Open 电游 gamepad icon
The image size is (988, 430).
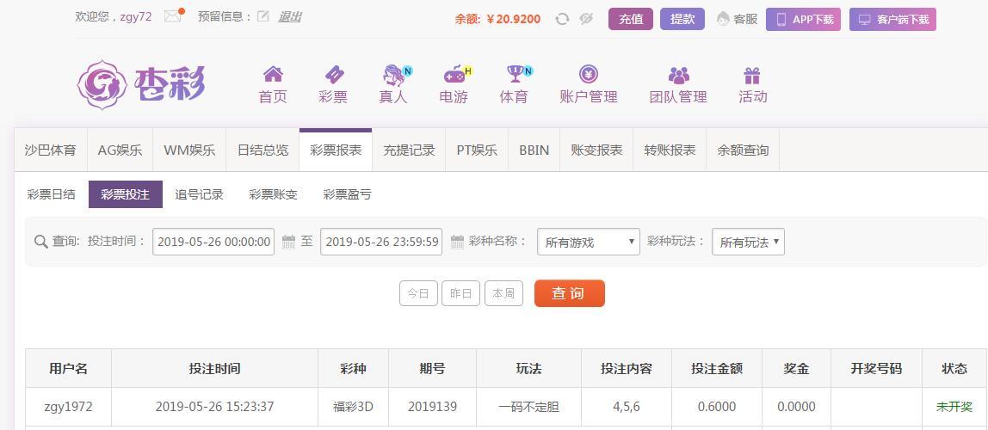tap(455, 74)
